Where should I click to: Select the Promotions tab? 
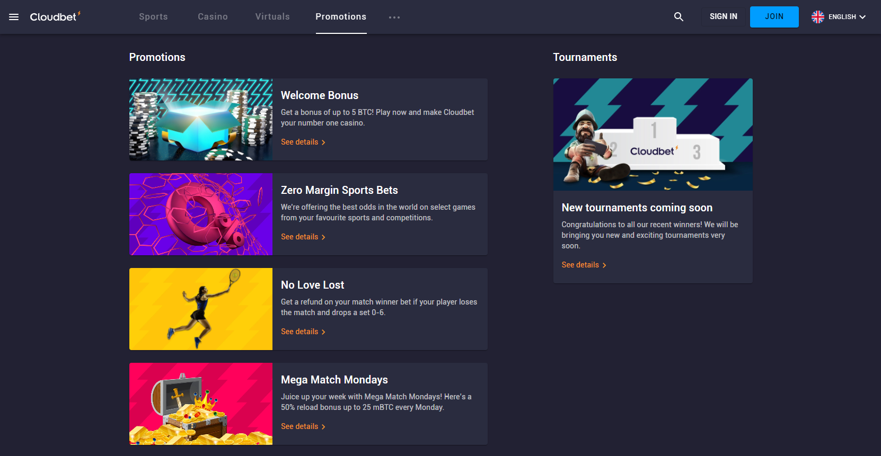coord(341,16)
